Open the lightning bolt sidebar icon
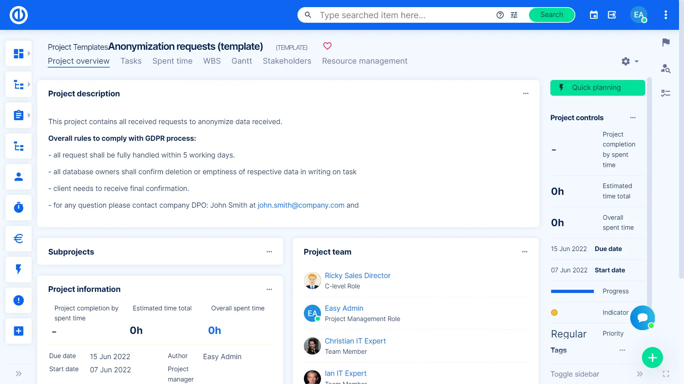684x384 pixels. pos(19,269)
